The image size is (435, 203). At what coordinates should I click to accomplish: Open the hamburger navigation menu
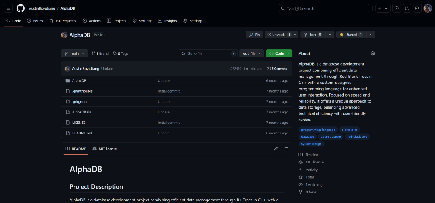pyautogui.click(x=8, y=8)
